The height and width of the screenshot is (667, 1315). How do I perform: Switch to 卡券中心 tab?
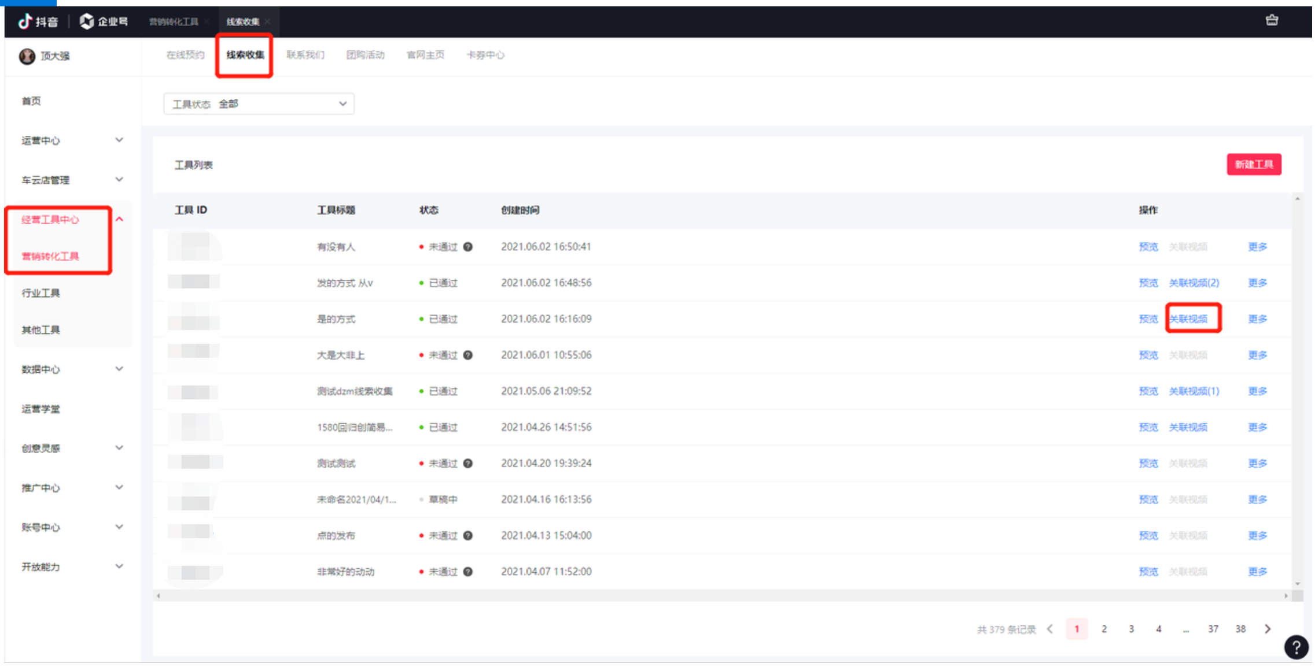tap(486, 55)
